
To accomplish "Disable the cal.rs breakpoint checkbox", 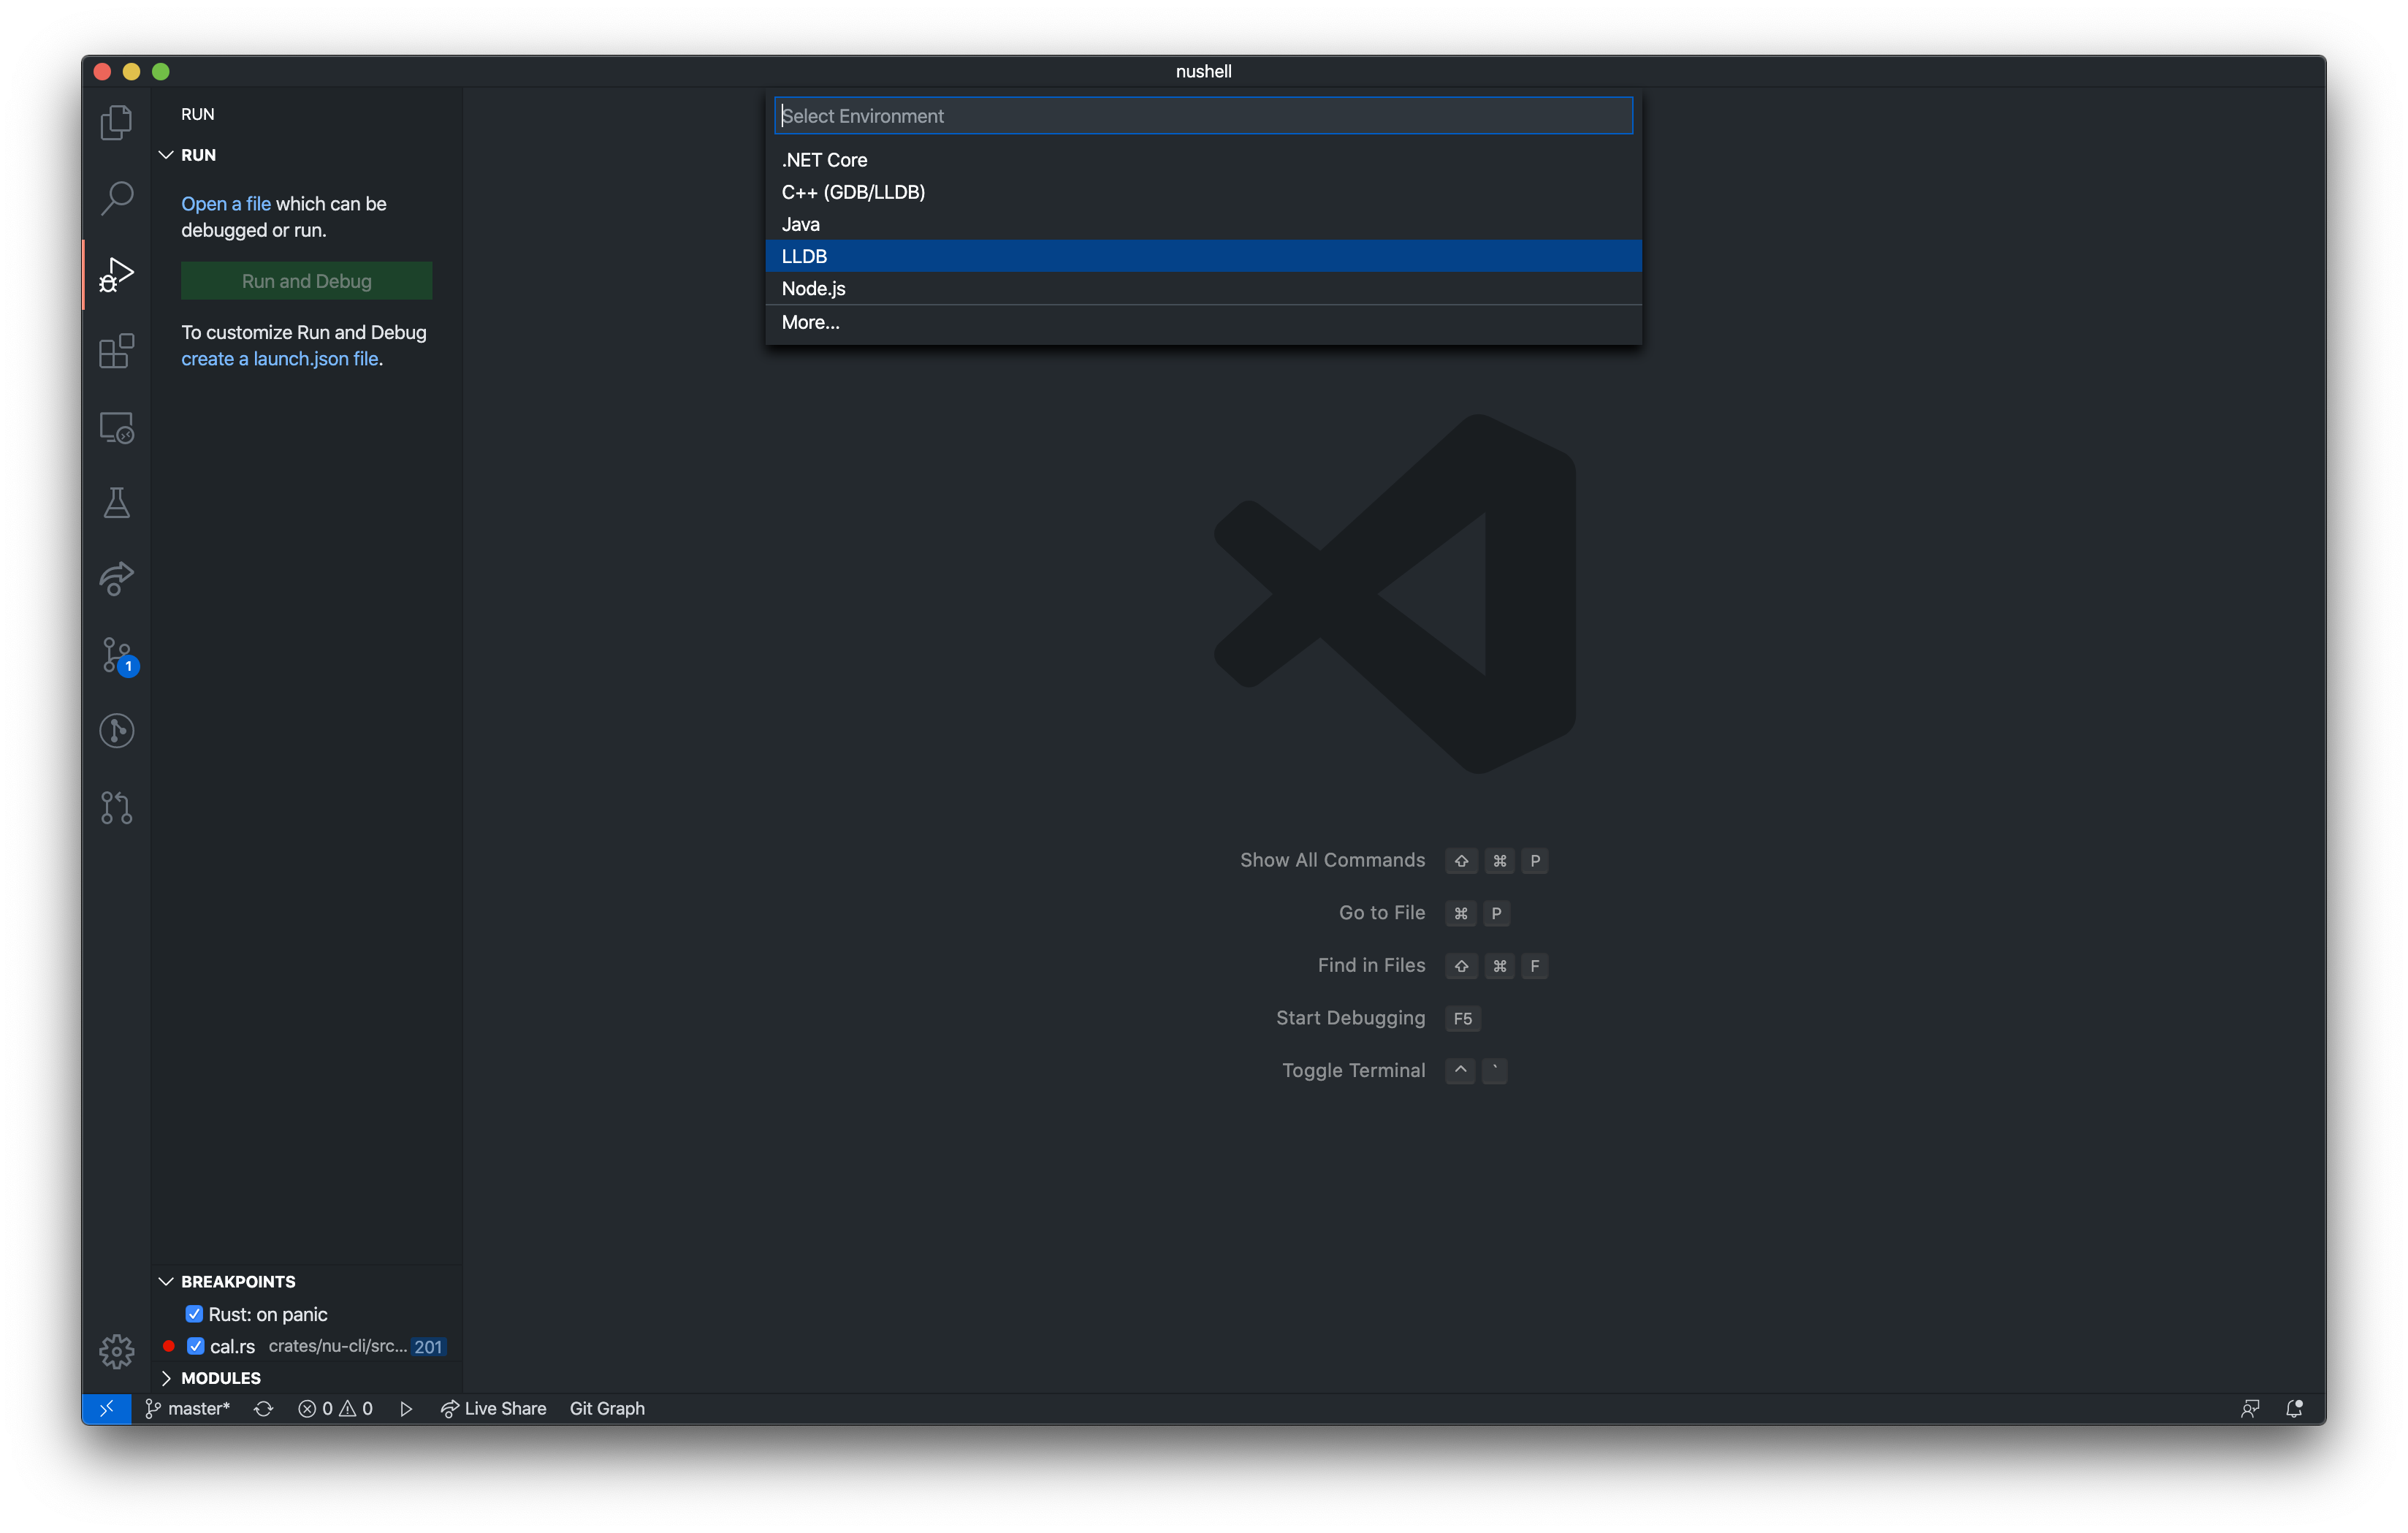I will (196, 1346).
